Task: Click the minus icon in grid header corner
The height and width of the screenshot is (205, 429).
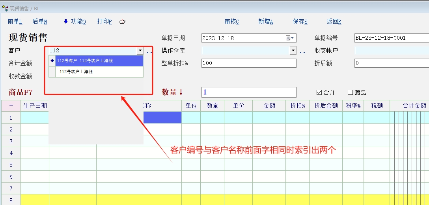Action: pyautogui.click(x=11, y=105)
